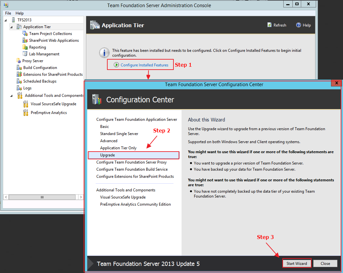This screenshot has width=343, height=273.
Task: Select the Upgrade wizard option
Action: (134, 155)
